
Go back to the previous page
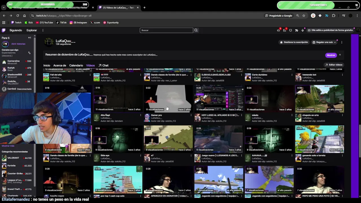point(4,16)
